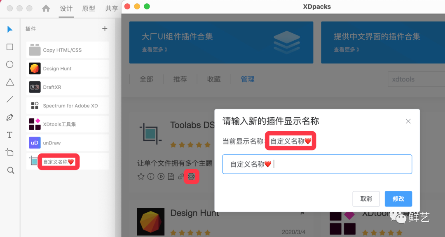445x237 pixels.
Task: Switch to 设计 mode tab
Action: [x=66, y=9]
